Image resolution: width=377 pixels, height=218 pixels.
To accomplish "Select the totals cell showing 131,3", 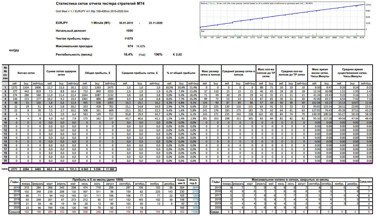I will (74, 169).
